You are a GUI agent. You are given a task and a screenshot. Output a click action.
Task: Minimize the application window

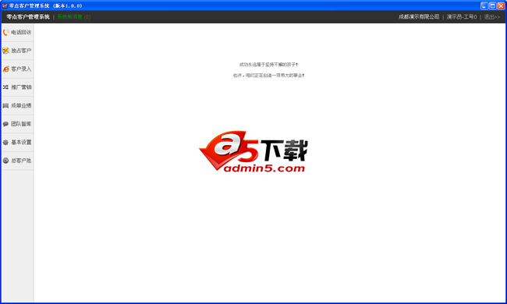pyautogui.click(x=484, y=5)
